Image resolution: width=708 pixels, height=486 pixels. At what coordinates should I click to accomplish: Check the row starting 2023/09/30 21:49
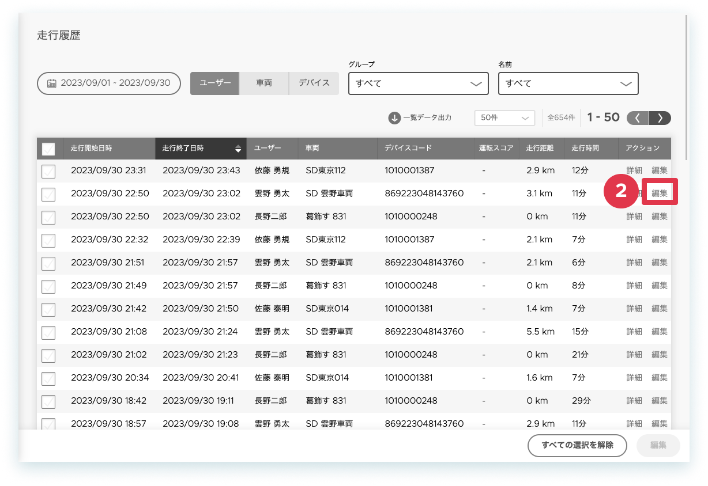(x=48, y=286)
